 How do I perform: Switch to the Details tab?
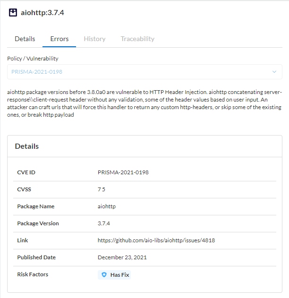(25, 39)
